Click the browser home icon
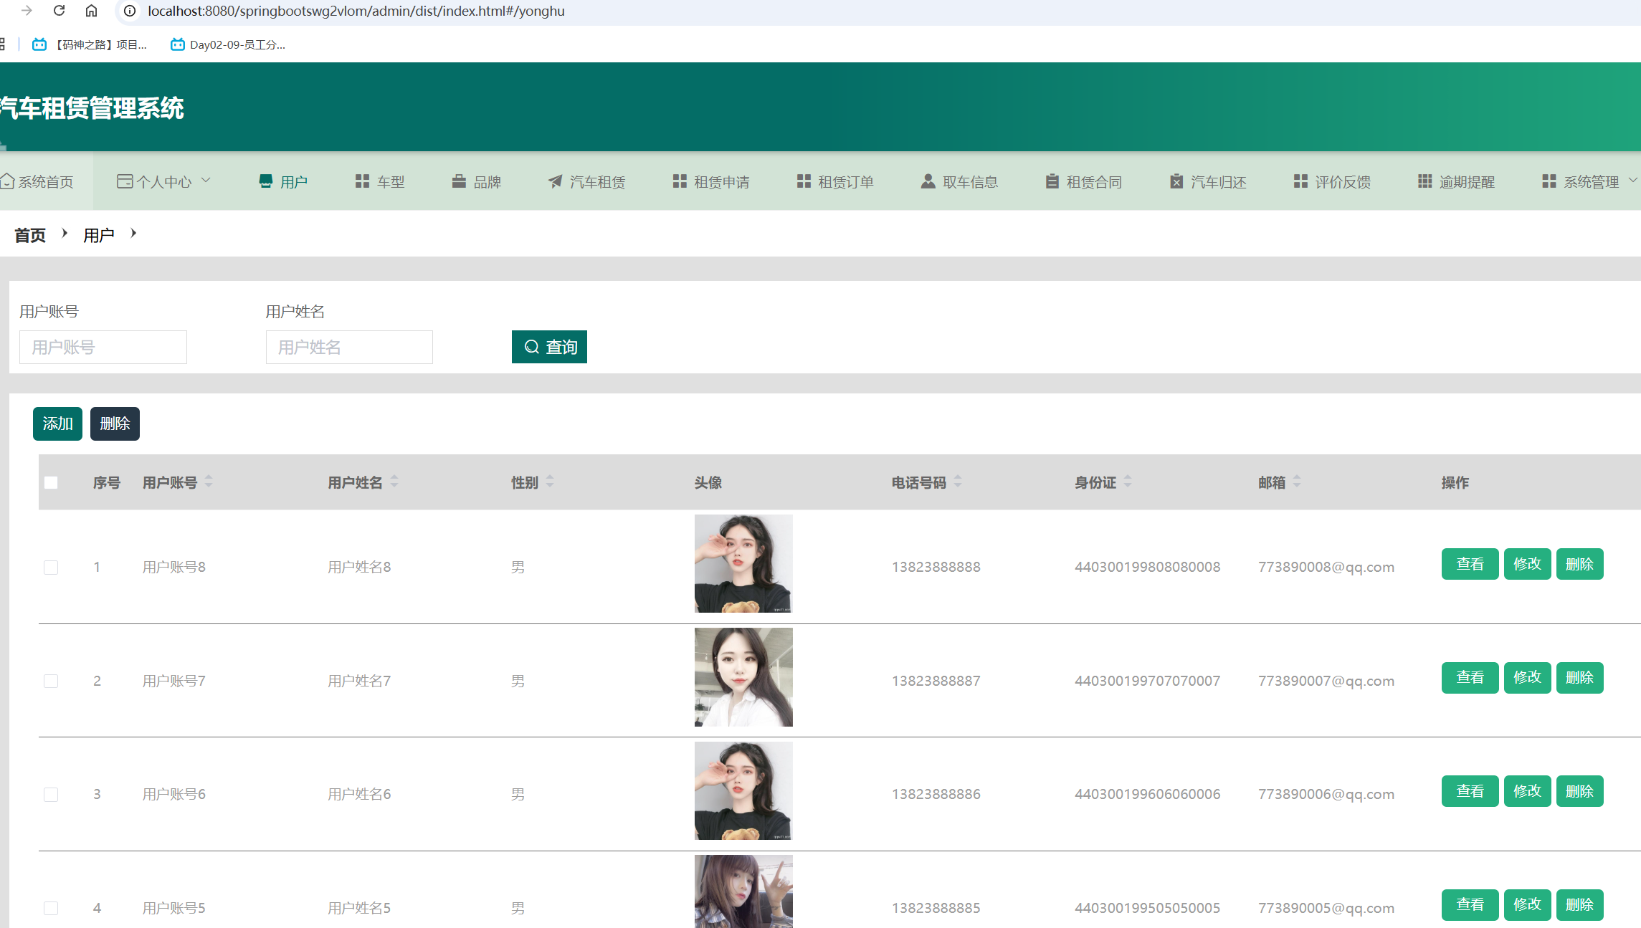The height and width of the screenshot is (928, 1641). (91, 11)
